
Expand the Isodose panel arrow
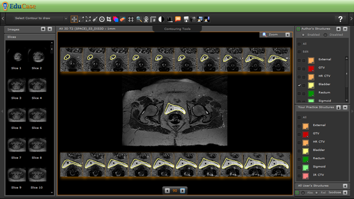pos(345,193)
